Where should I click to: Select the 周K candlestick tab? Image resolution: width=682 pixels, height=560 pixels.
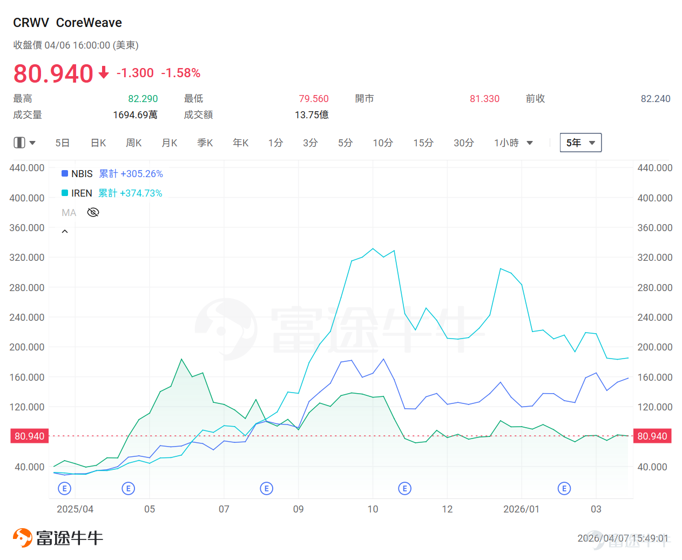point(134,143)
